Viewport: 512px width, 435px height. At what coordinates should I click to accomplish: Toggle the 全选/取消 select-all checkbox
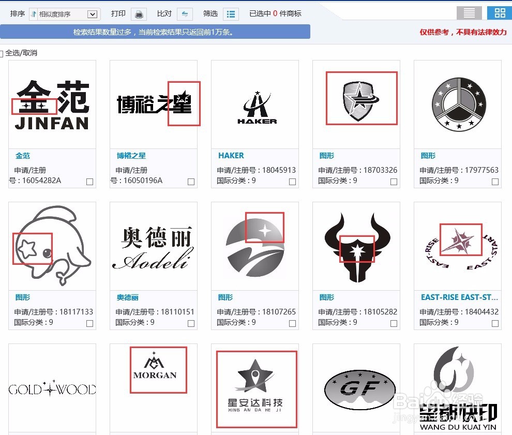tap(2, 53)
